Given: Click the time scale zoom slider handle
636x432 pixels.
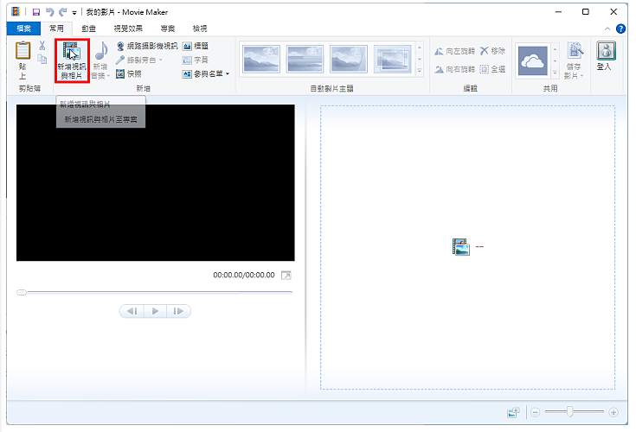Looking at the screenshot, I should pos(570,412).
